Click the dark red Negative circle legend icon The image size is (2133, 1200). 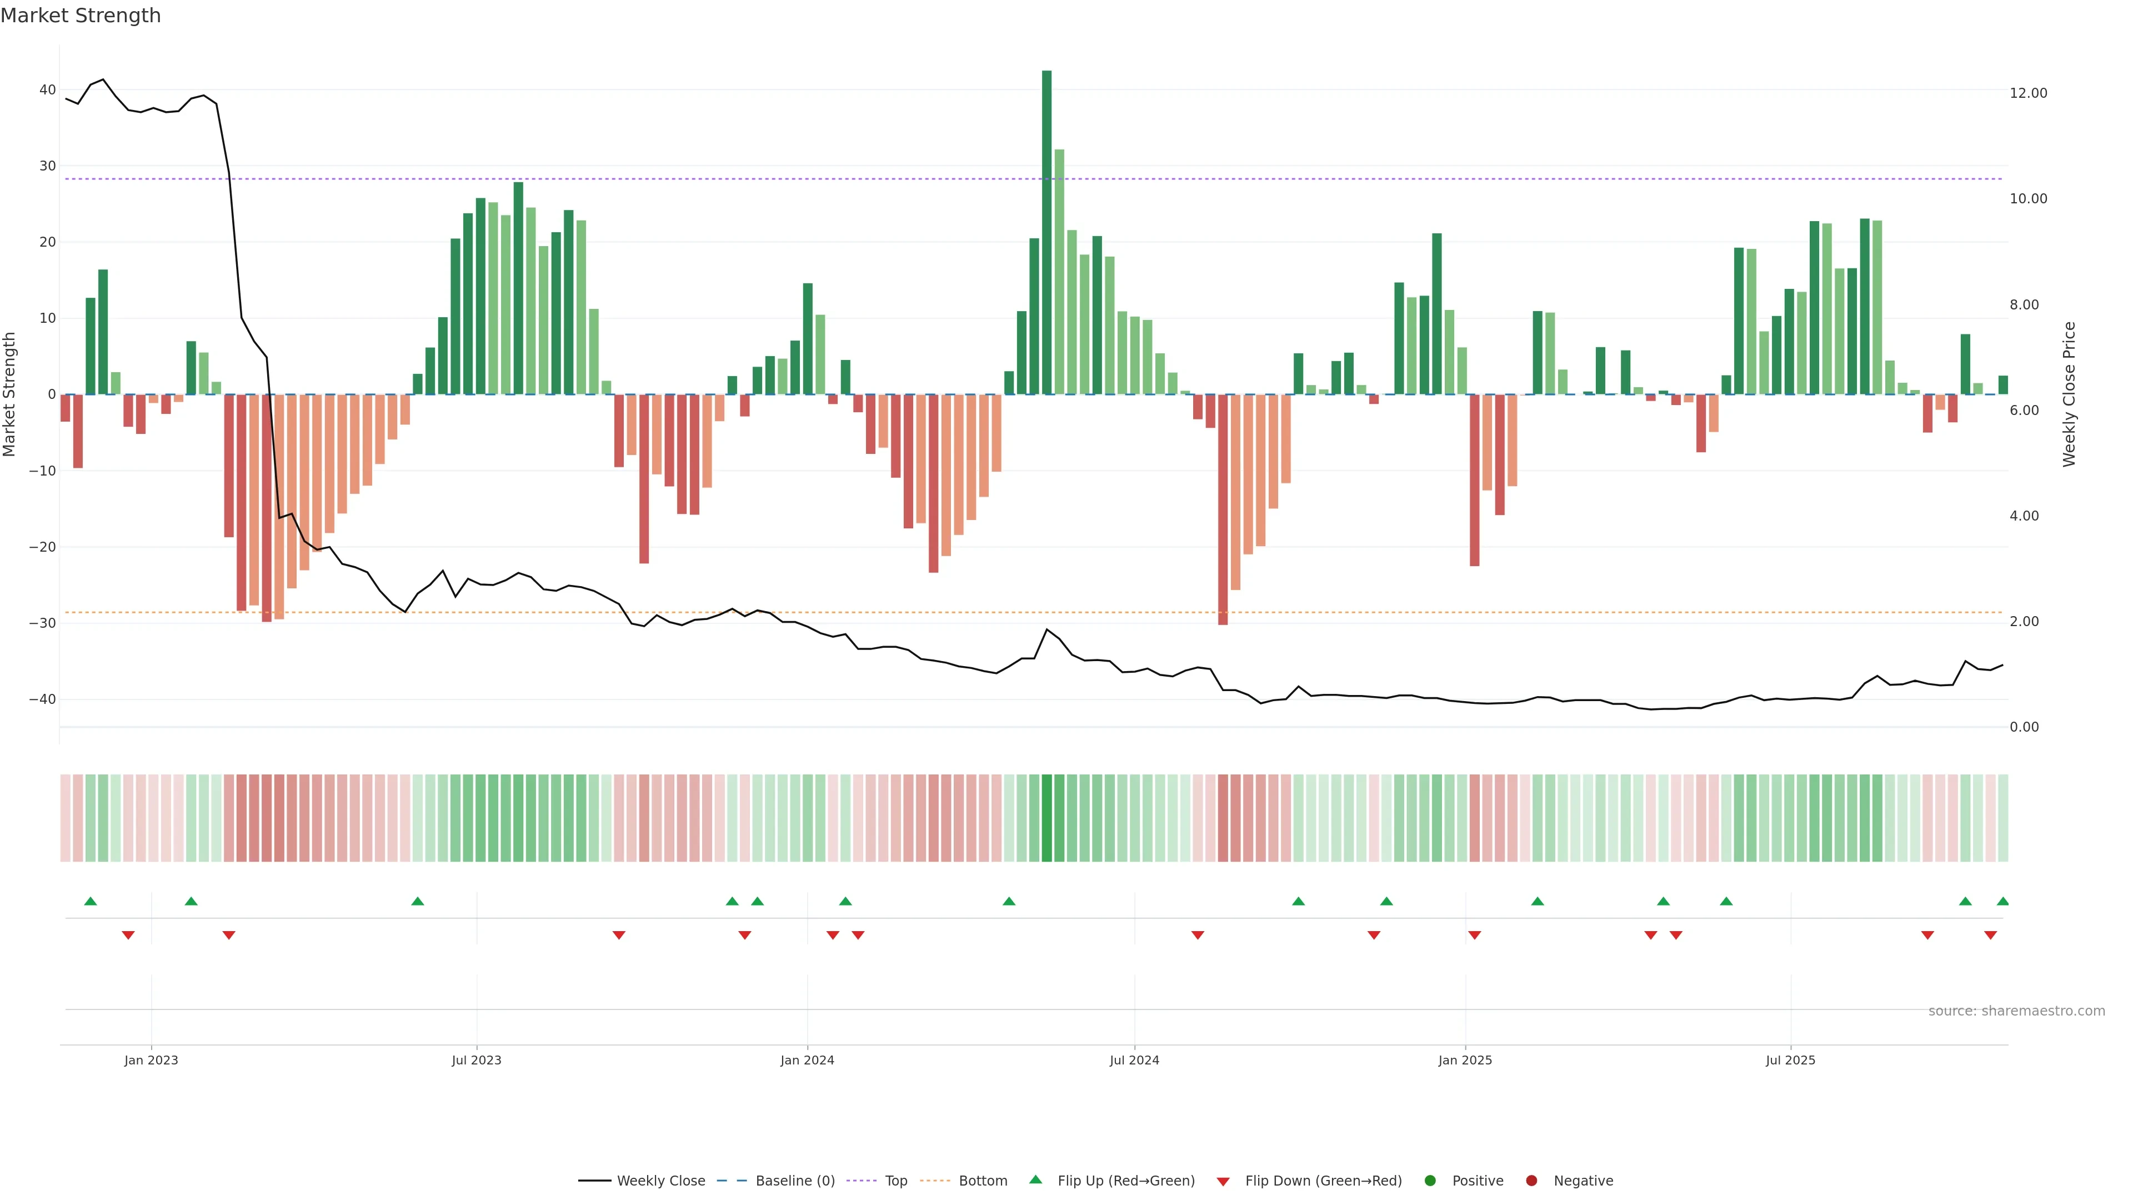click(1531, 1181)
